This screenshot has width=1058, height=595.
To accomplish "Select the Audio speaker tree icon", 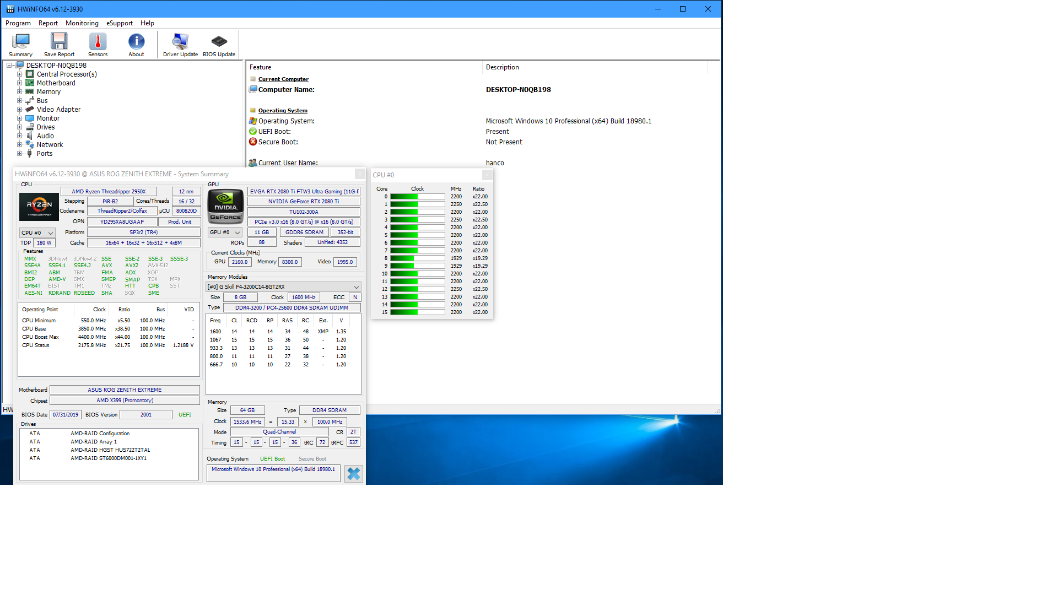I will [30, 136].
